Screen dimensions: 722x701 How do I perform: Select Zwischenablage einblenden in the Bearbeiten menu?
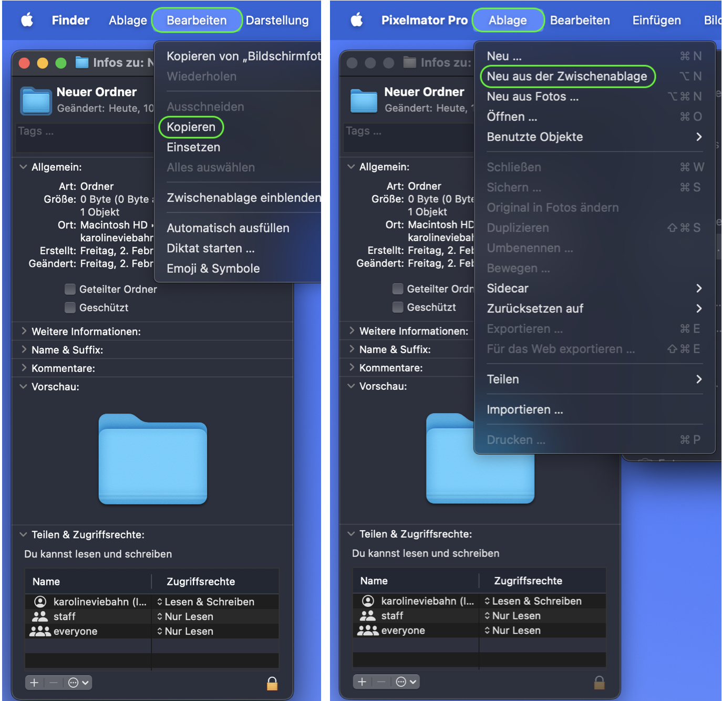pos(243,198)
